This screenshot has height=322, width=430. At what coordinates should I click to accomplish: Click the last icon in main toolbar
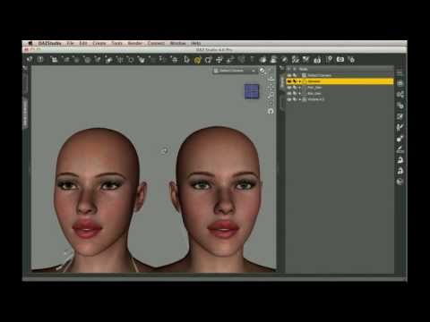pos(351,60)
